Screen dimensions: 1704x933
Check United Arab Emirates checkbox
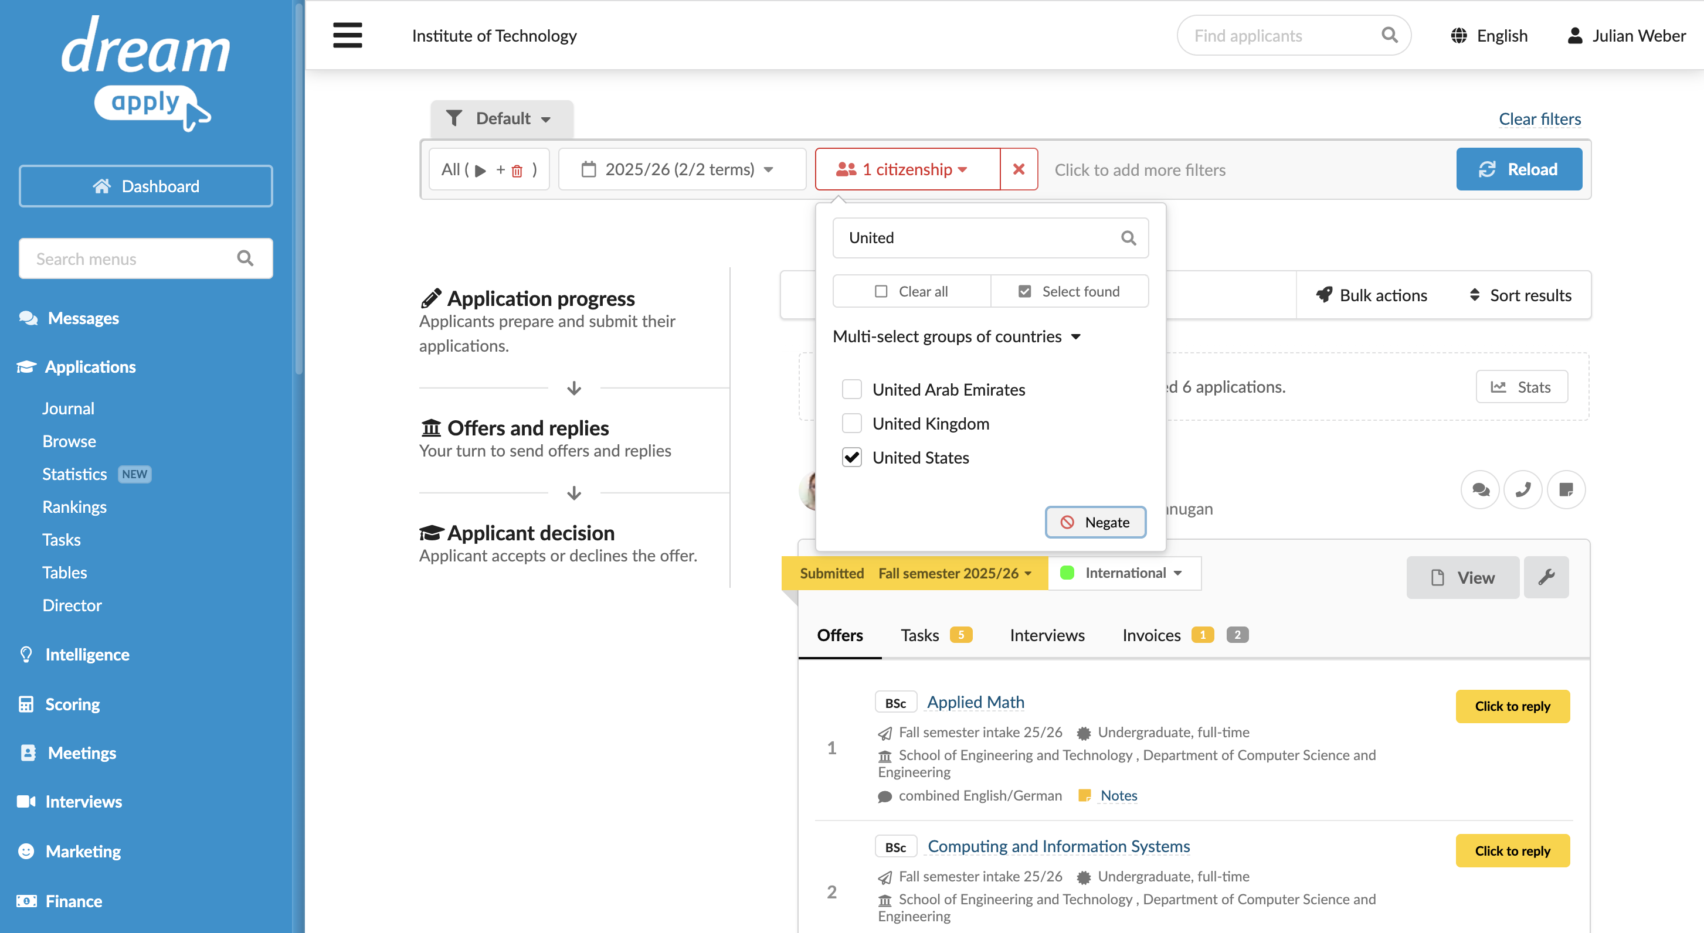pos(851,390)
